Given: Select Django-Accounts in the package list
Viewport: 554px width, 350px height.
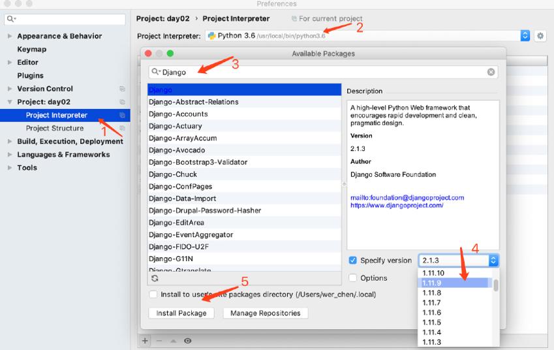Looking at the screenshot, I should click(178, 114).
